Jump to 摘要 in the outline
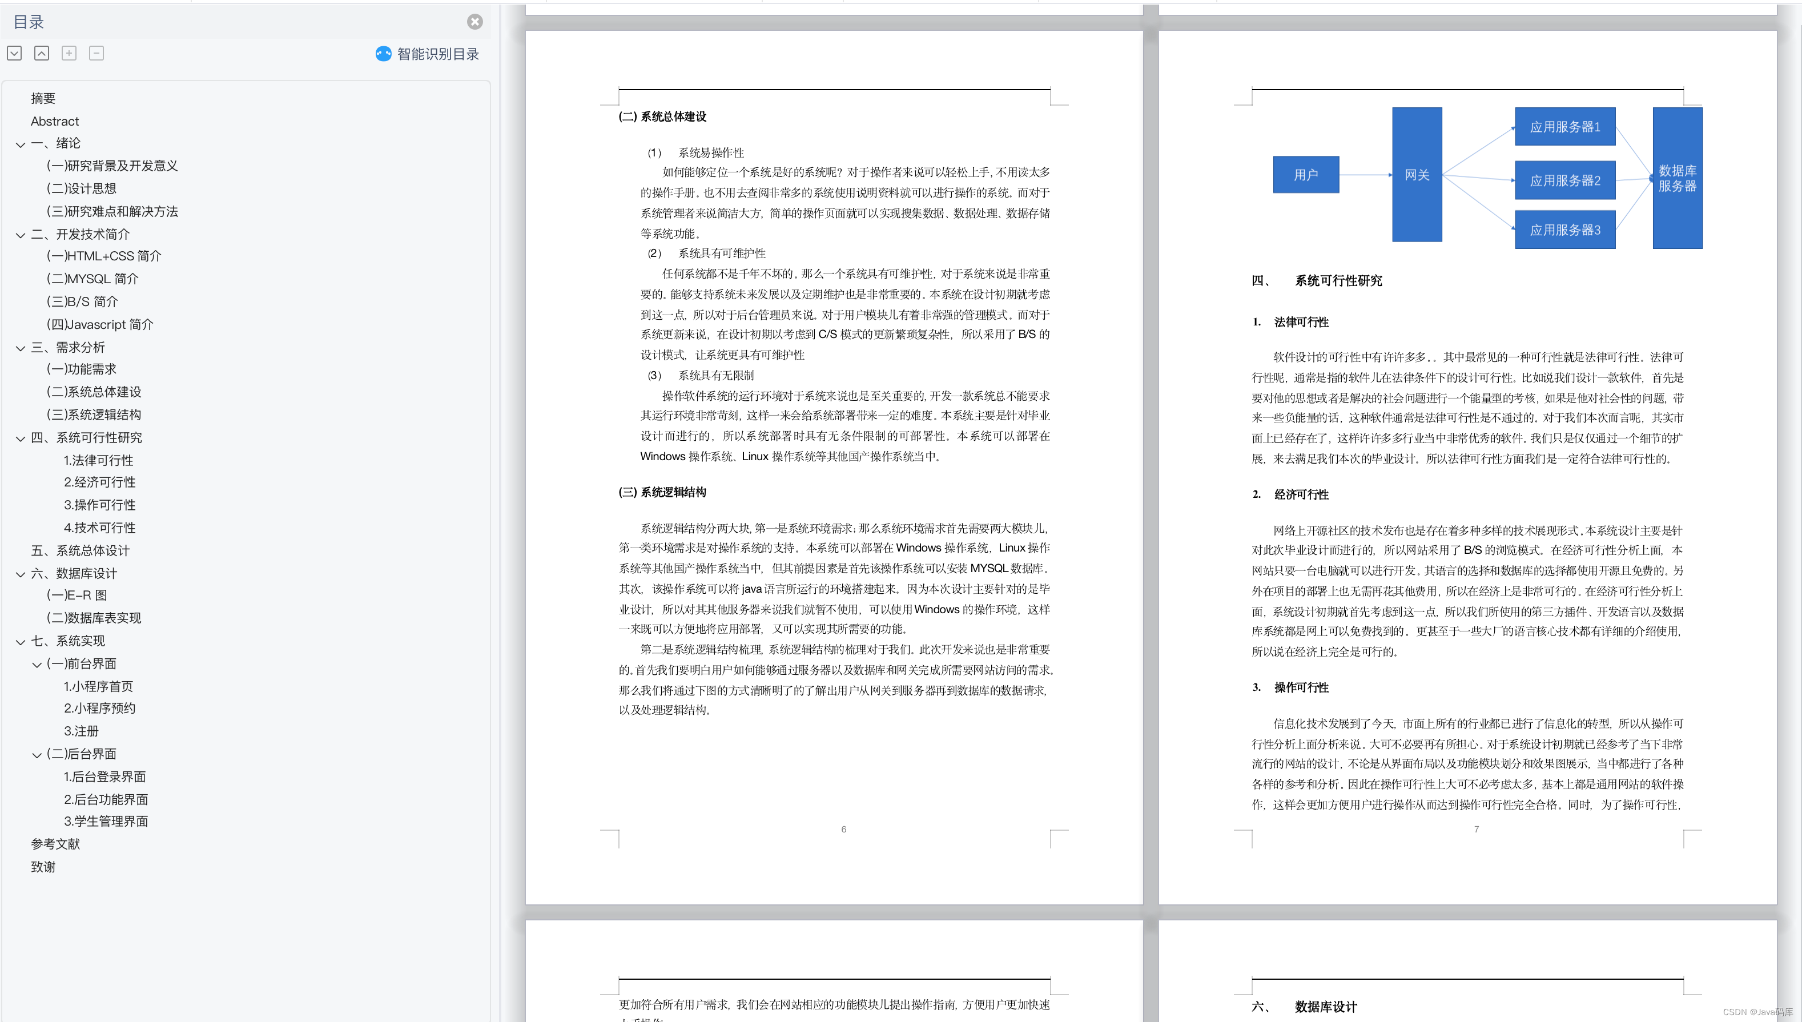1802x1022 pixels. click(x=43, y=98)
